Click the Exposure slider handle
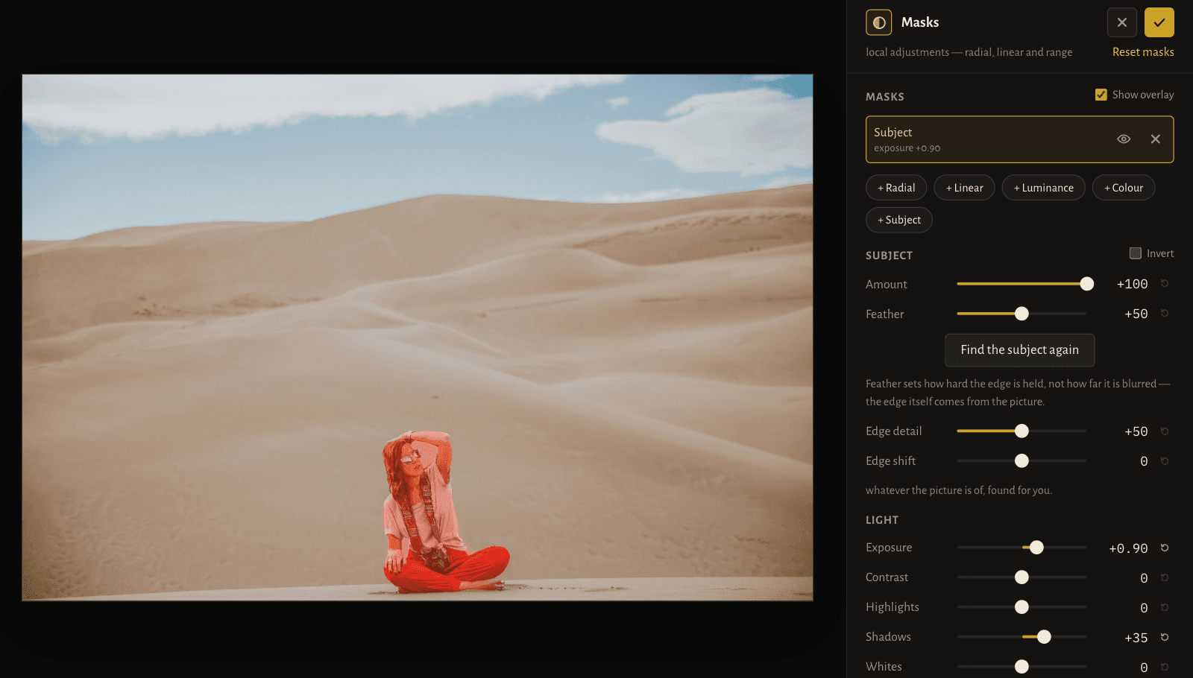The image size is (1193, 678). coord(1036,547)
